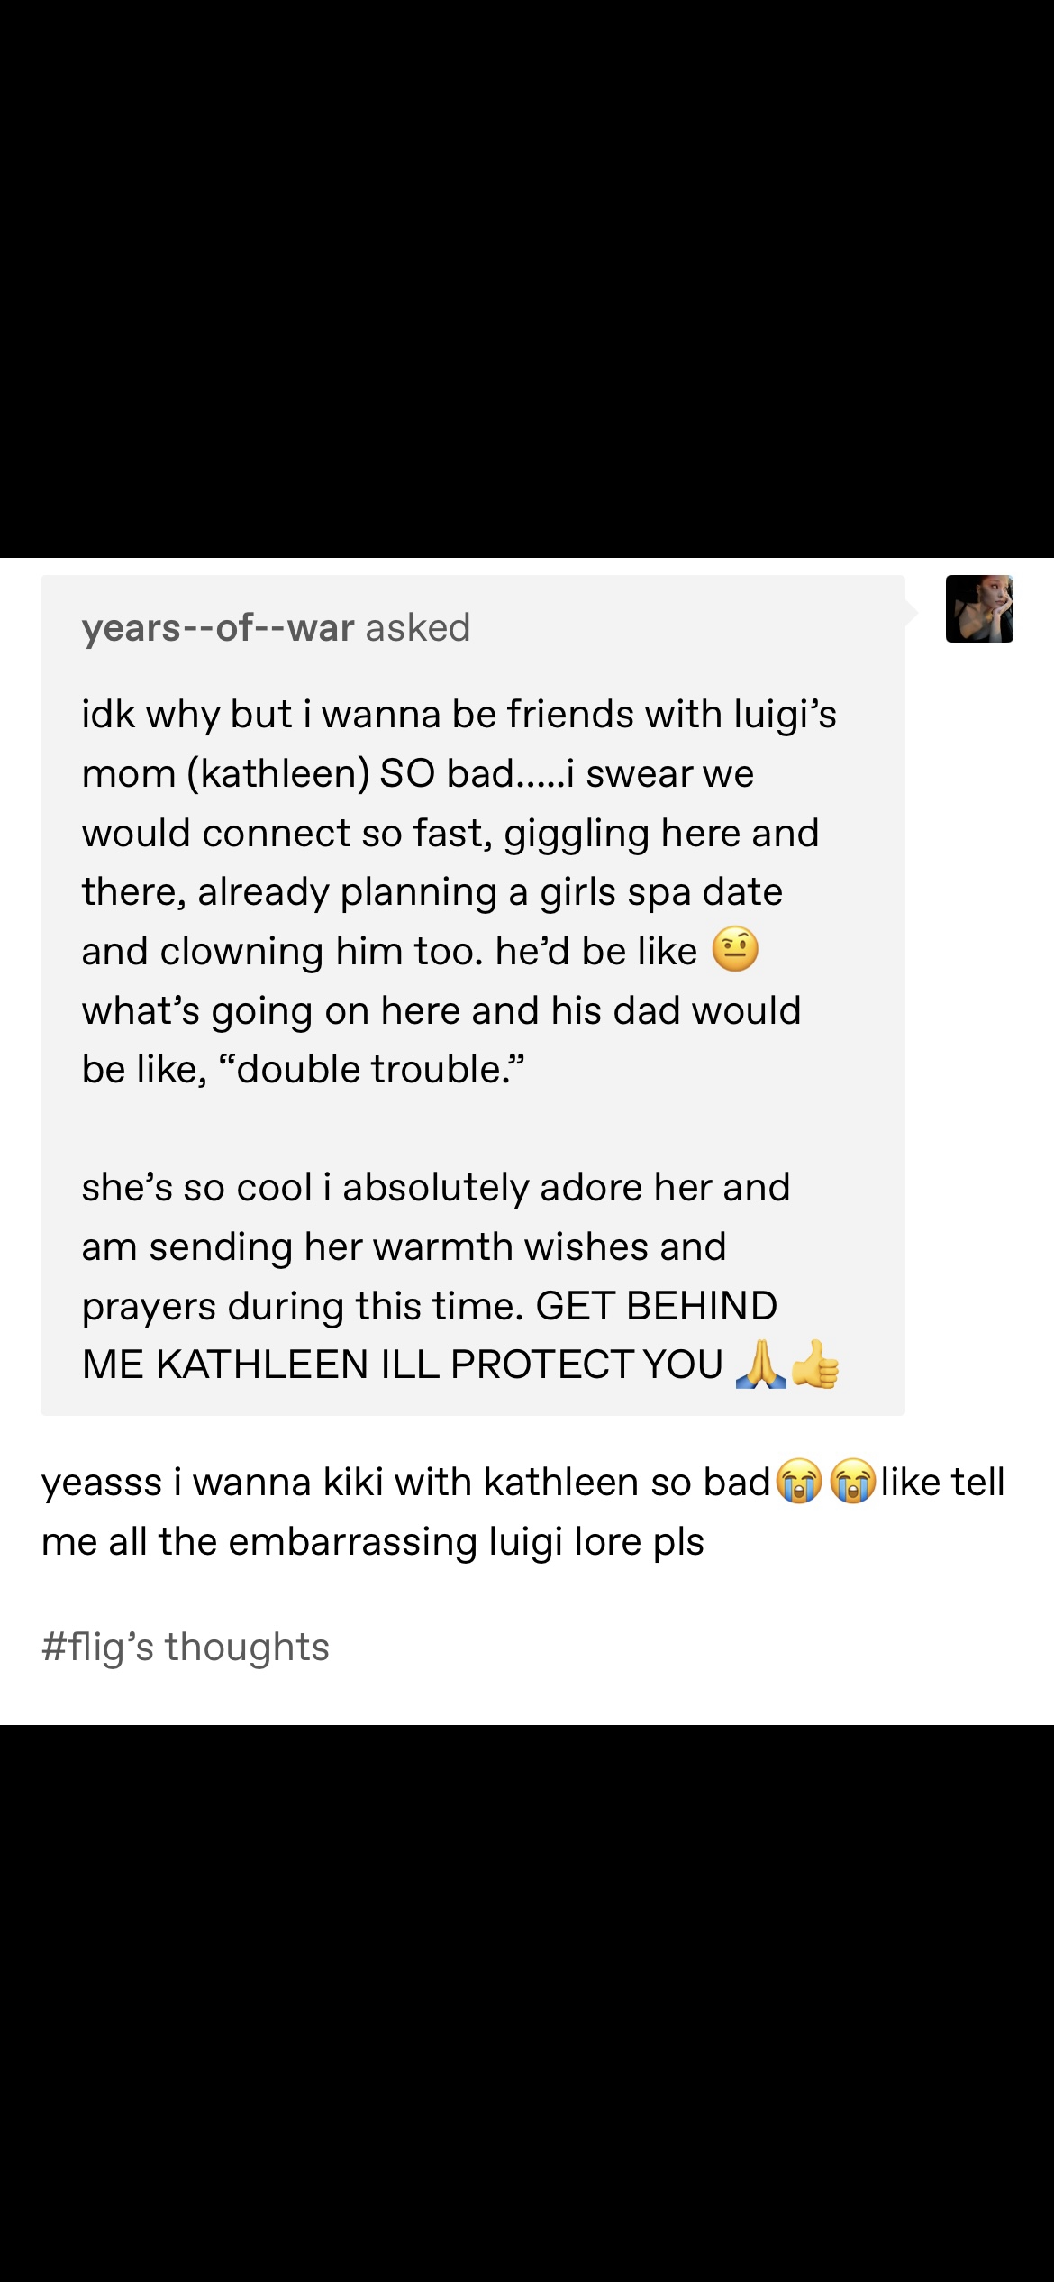Image resolution: width=1054 pixels, height=2282 pixels.
Task: Click the "GET BEHIND" capitalized text
Action: (x=657, y=1305)
